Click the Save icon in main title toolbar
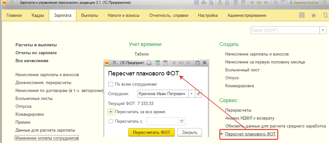Viewport: 329px width, 143px height. [197, 3]
